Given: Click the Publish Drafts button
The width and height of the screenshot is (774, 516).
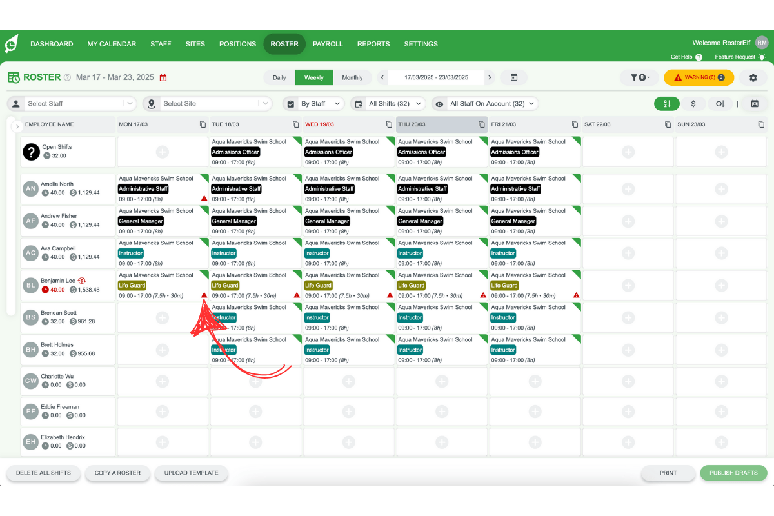Looking at the screenshot, I should pyautogui.click(x=733, y=473).
